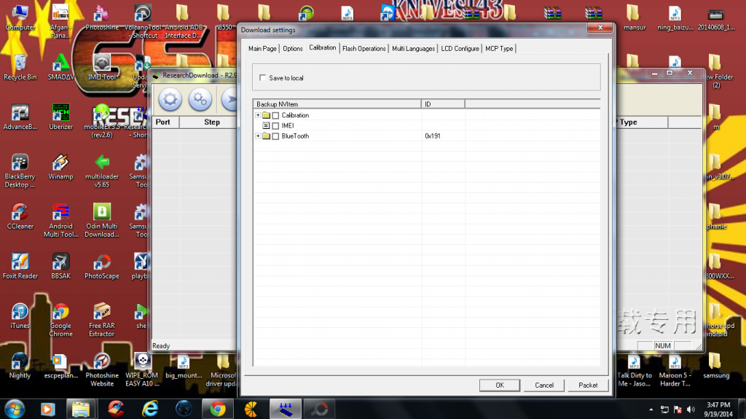Check the IMEI backup item checkbox

pos(275,126)
